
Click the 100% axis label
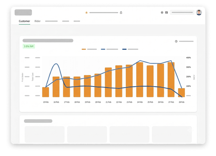coord(188,86)
